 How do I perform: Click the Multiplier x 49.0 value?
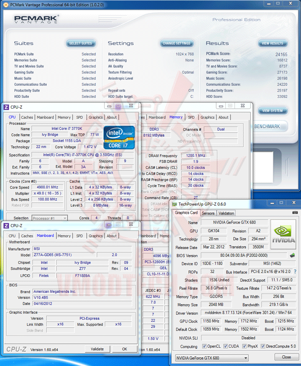point(48,193)
